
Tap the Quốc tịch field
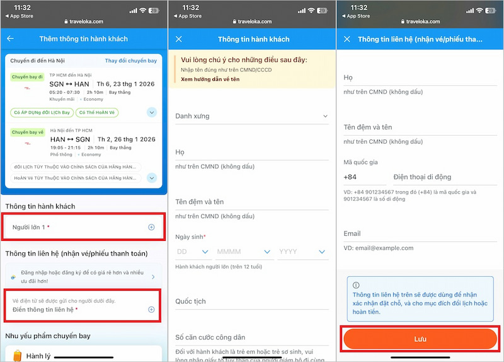click(x=252, y=301)
